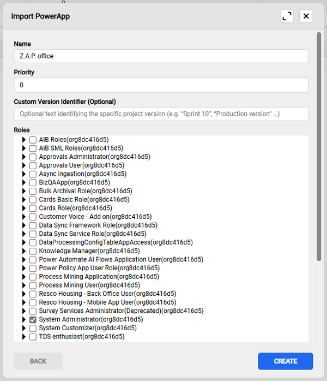Screen dimensions: 327x381
Task: Tick the System Customizer checkbox
Action: (33, 328)
